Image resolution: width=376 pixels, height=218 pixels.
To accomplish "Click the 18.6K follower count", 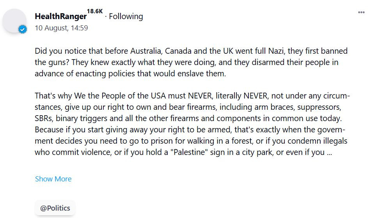I will click(x=95, y=11).
